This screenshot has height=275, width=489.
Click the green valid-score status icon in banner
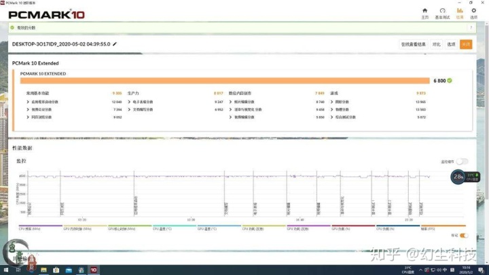pyautogui.click(x=12, y=28)
